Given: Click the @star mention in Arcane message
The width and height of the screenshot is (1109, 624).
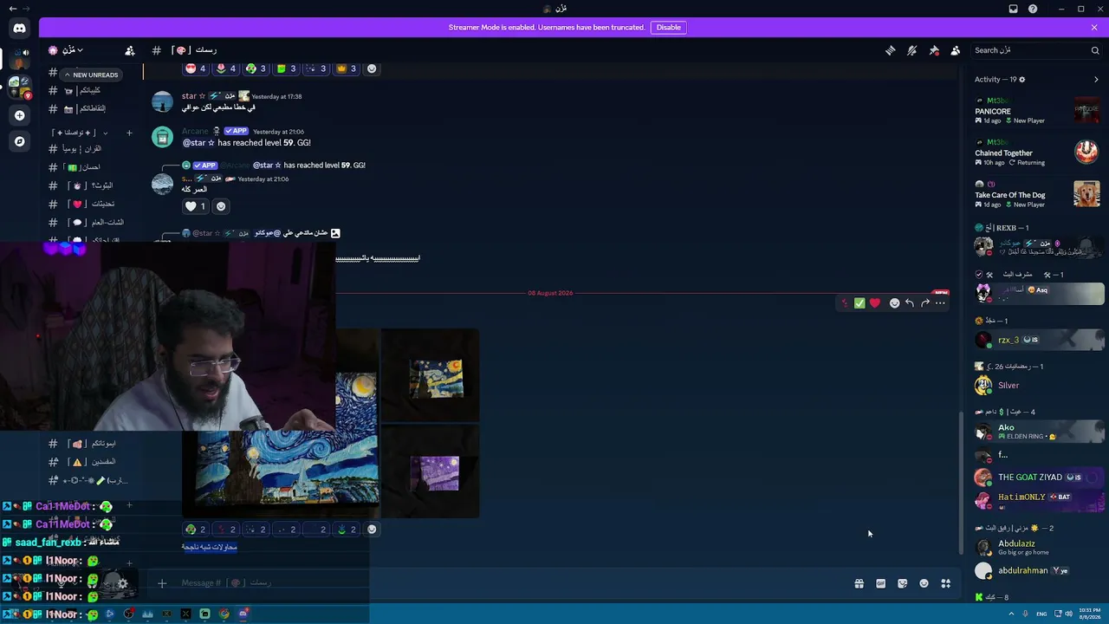Looking at the screenshot, I should coord(198,142).
